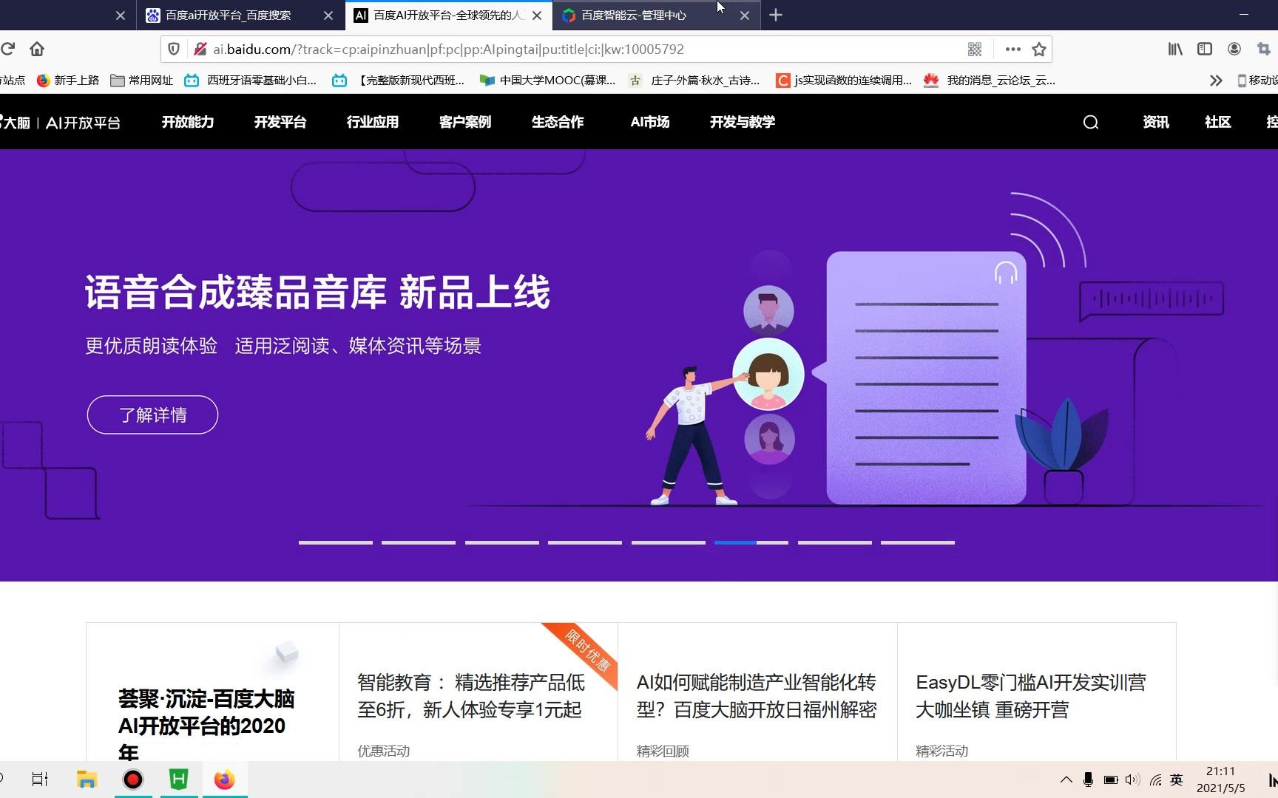The height and width of the screenshot is (798, 1278).
Task: Click the 了解详情 banner button
Action: click(152, 415)
